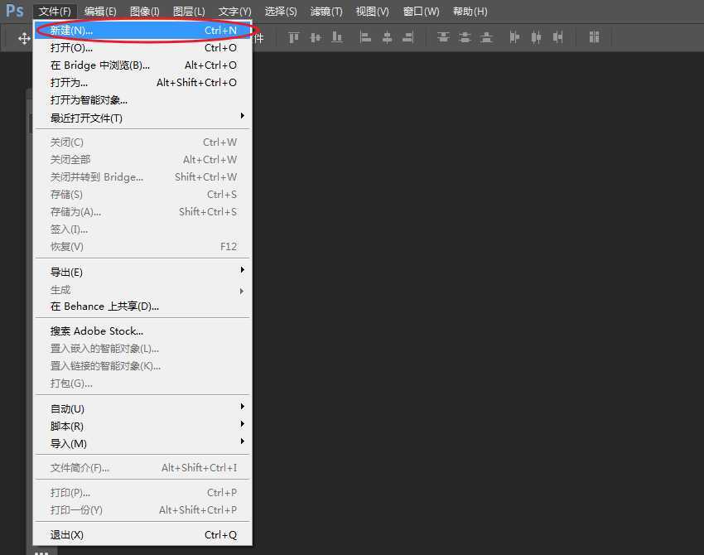This screenshot has width=704, height=555.
Task: Click the Align bottom edges icon
Action: 336,37
